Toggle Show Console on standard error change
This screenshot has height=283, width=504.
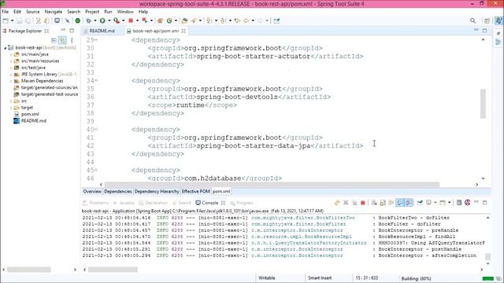[409, 203]
